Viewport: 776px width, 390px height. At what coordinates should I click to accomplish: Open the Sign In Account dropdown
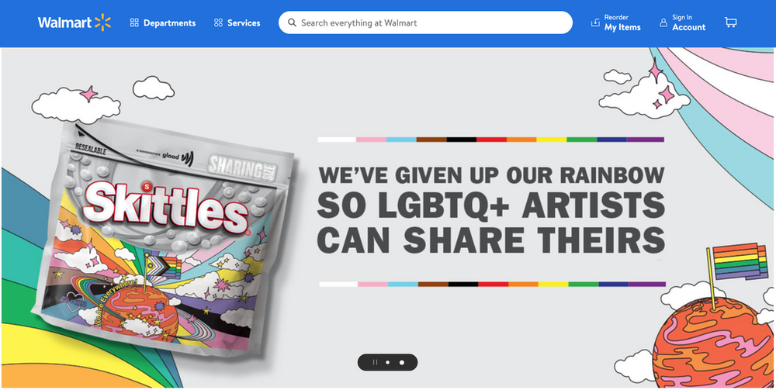tap(682, 22)
